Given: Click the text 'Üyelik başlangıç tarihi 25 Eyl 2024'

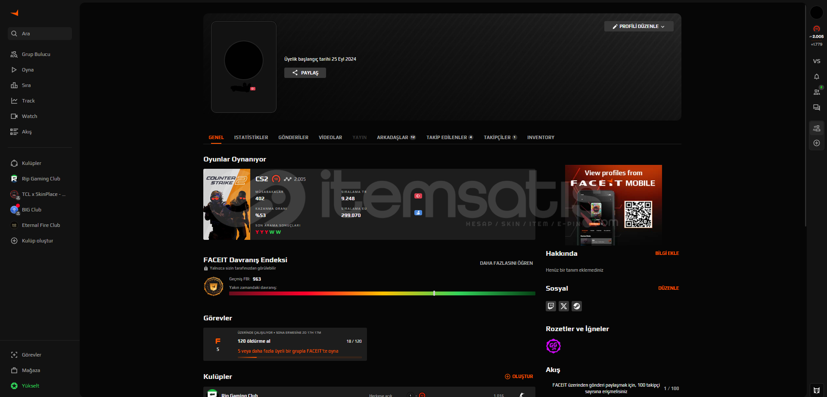Looking at the screenshot, I should click(x=320, y=59).
